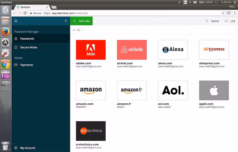The width and height of the screenshot is (238, 152).
Task: Click the Passwords lock icon
Action: click(x=16, y=39)
